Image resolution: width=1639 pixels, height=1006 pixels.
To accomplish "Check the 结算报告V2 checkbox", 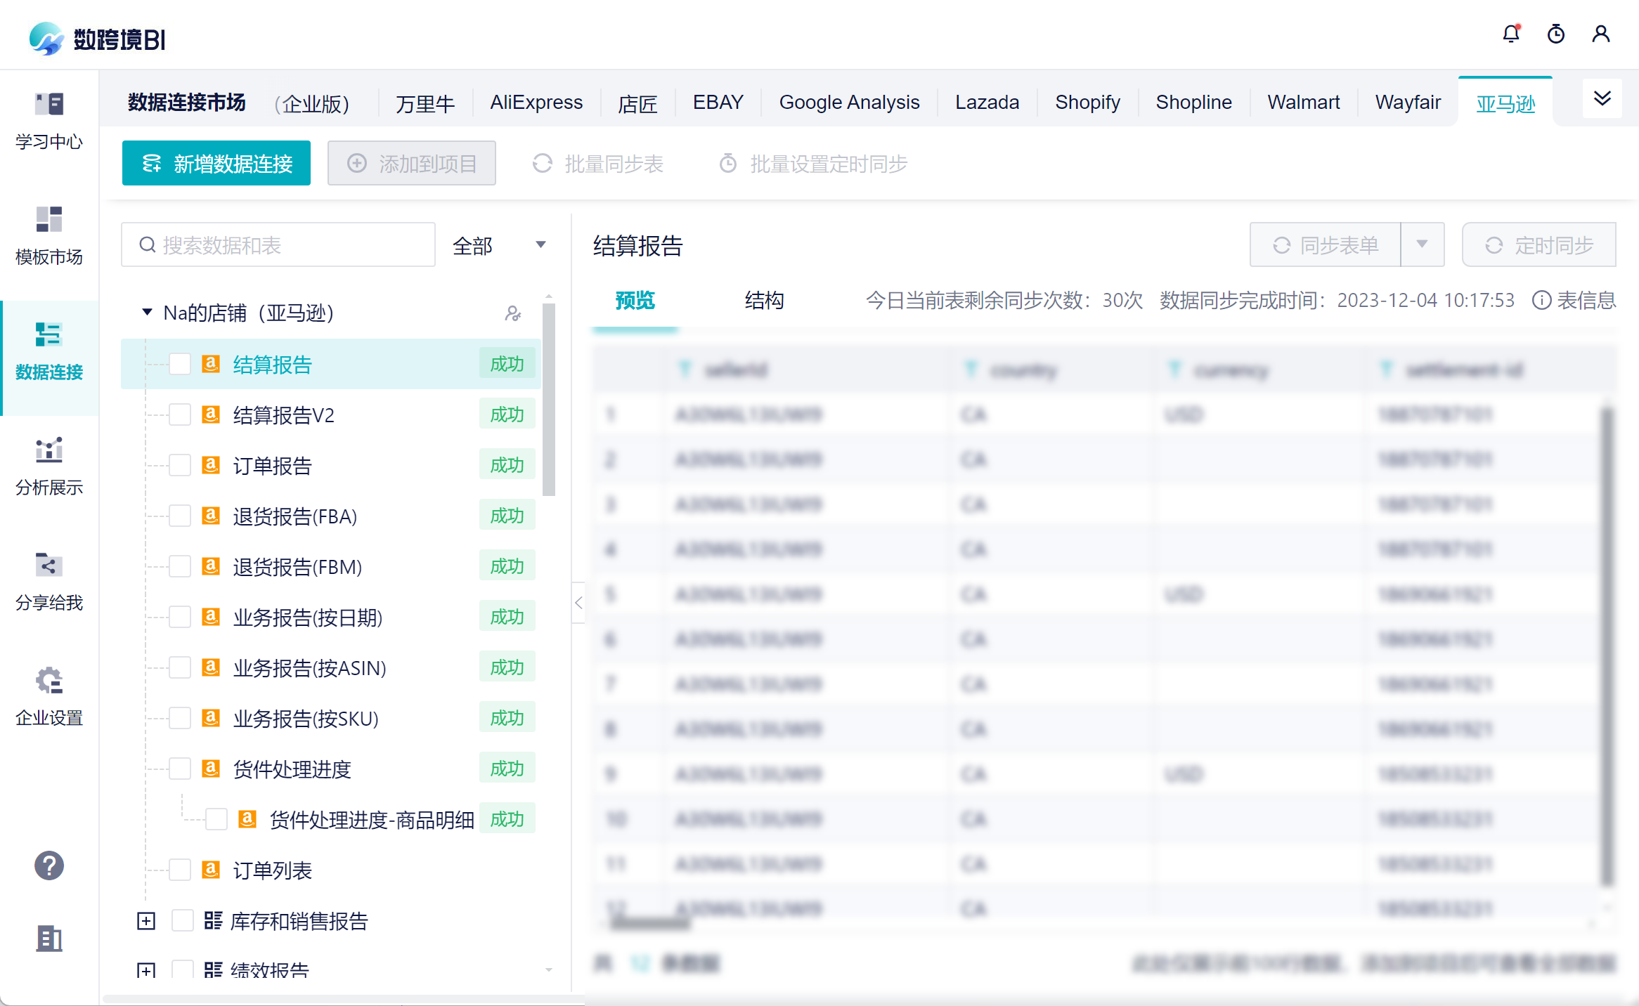I will pyautogui.click(x=180, y=415).
